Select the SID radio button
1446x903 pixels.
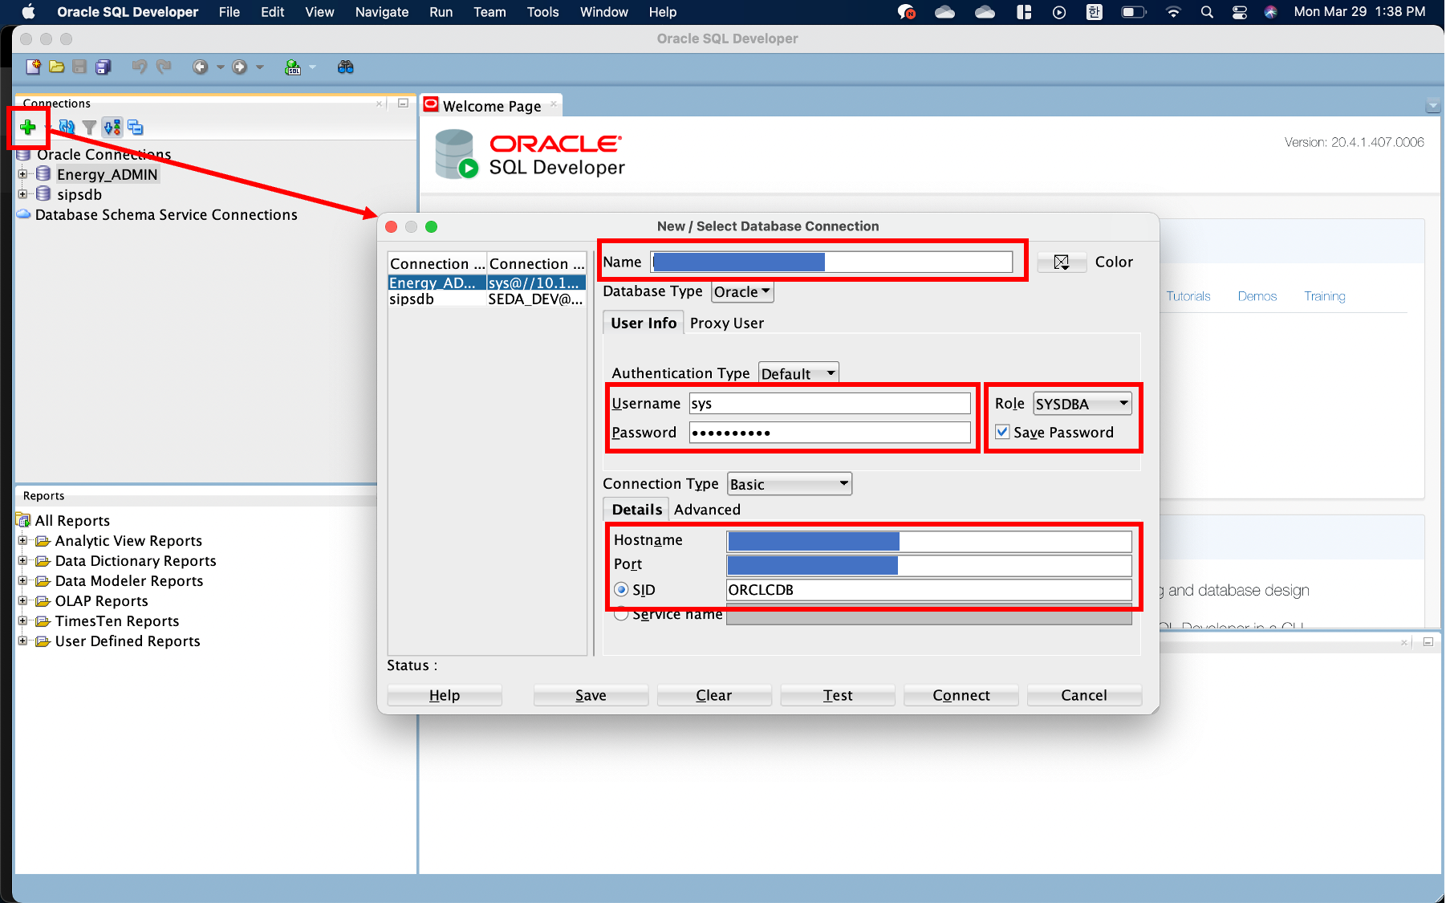tap(621, 589)
